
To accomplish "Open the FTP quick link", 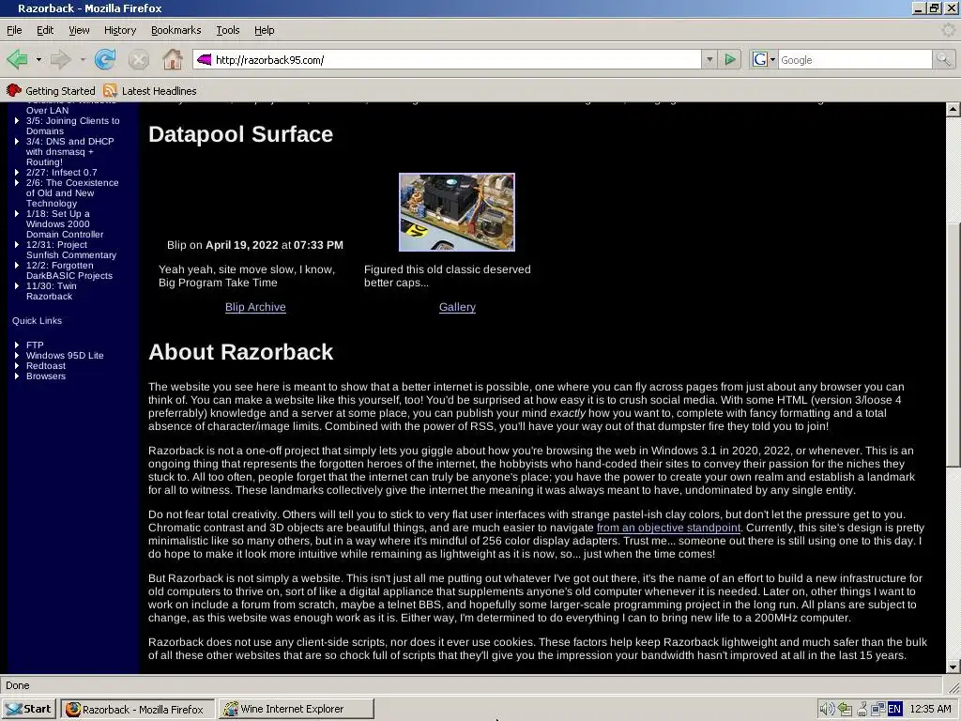I will (35, 345).
